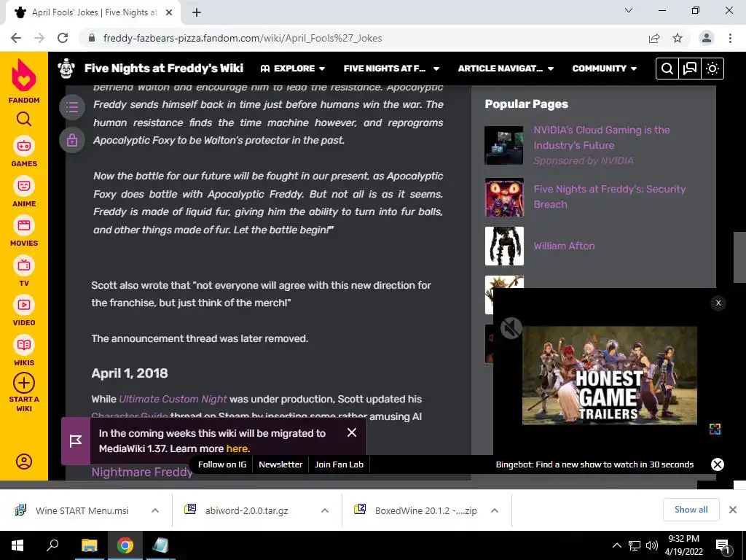Image resolution: width=746 pixels, height=560 pixels.
Task: Open Chrome tab search chevron
Action: tap(629, 10)
